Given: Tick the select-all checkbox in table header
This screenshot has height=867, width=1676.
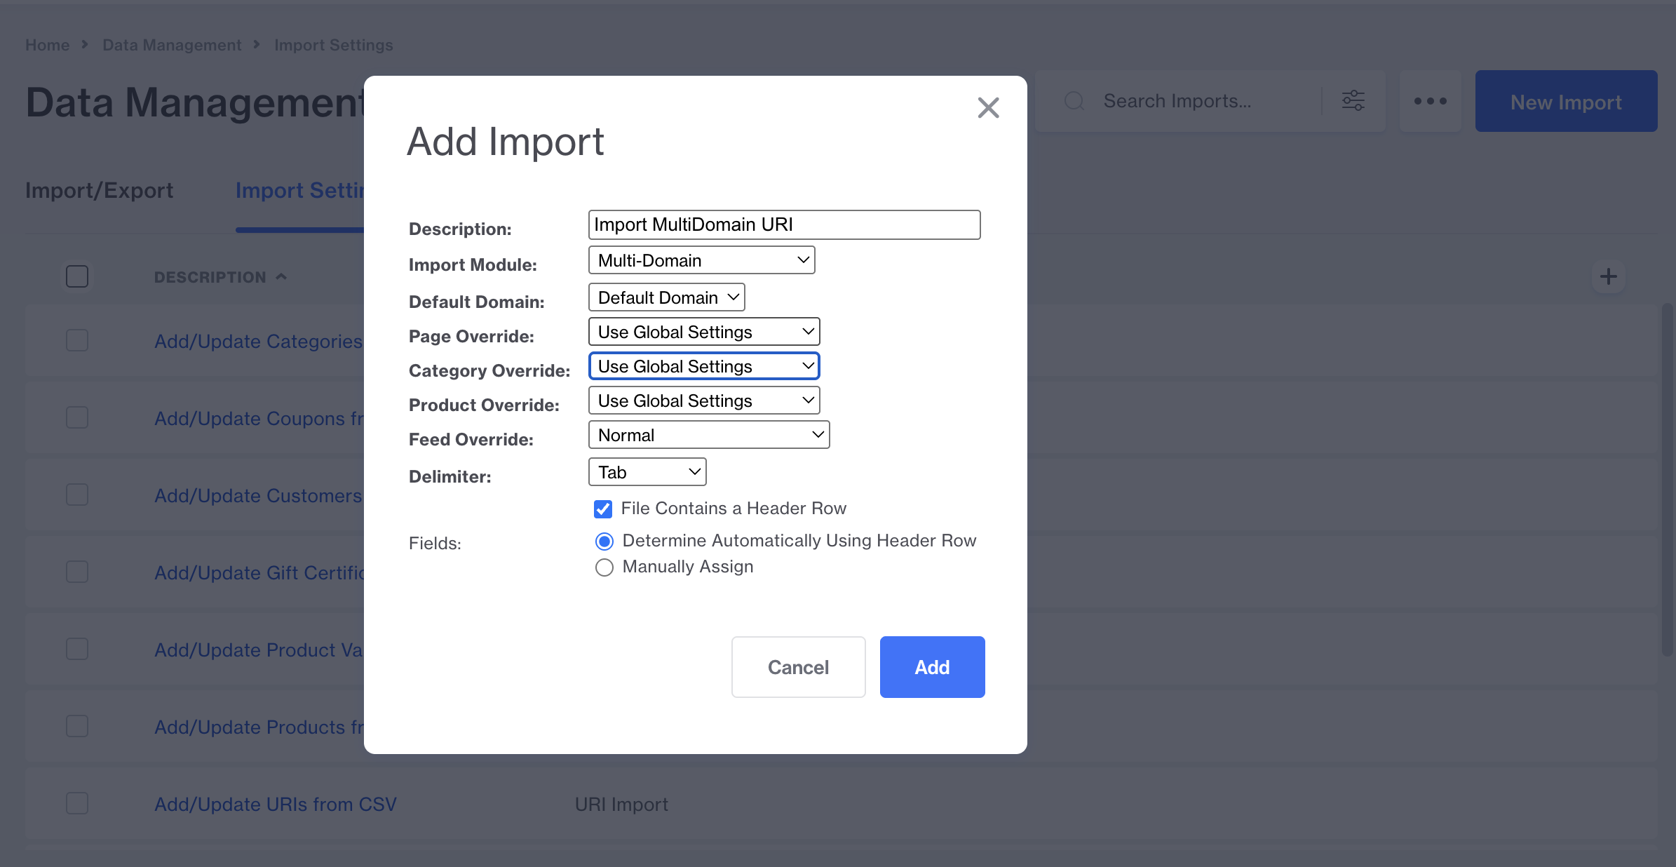Looking at the screenshot, I should click(77, 276).
